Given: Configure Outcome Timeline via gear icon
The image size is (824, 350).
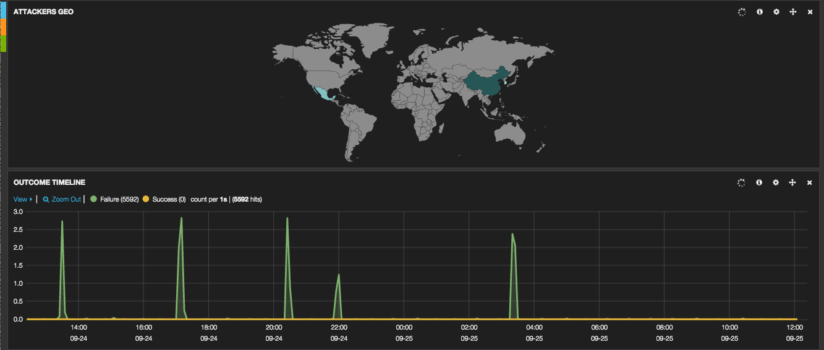Looking at the screenshot, I should [x=776, y=182].
